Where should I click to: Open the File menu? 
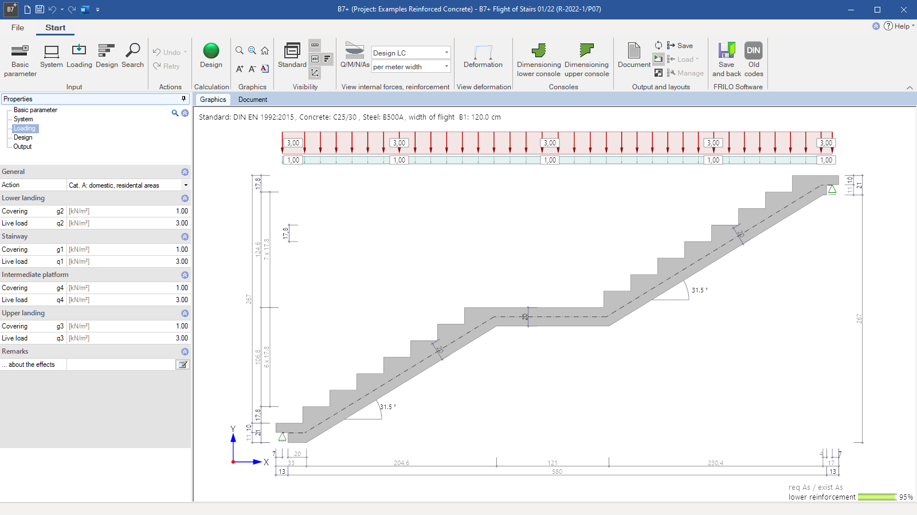[x=18, y=27]
